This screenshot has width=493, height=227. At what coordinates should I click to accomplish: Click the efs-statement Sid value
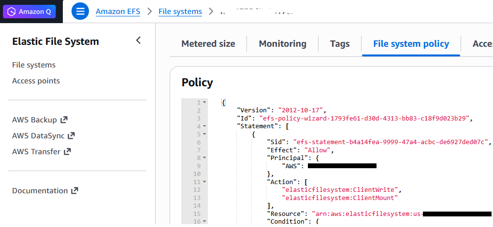point(391,142)
